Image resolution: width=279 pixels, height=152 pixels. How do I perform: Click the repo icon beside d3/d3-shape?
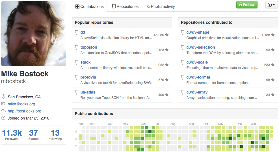click(x=183, y=32)
